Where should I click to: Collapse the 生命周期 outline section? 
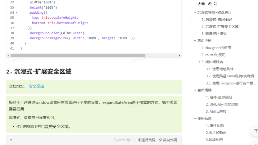(195, 90)
